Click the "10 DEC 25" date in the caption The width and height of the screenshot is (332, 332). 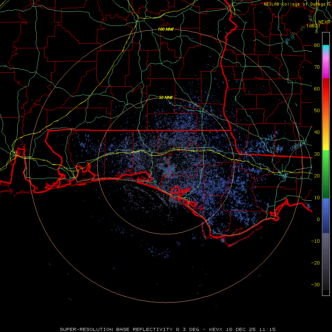pyautogui.click(x=241, y=329)
